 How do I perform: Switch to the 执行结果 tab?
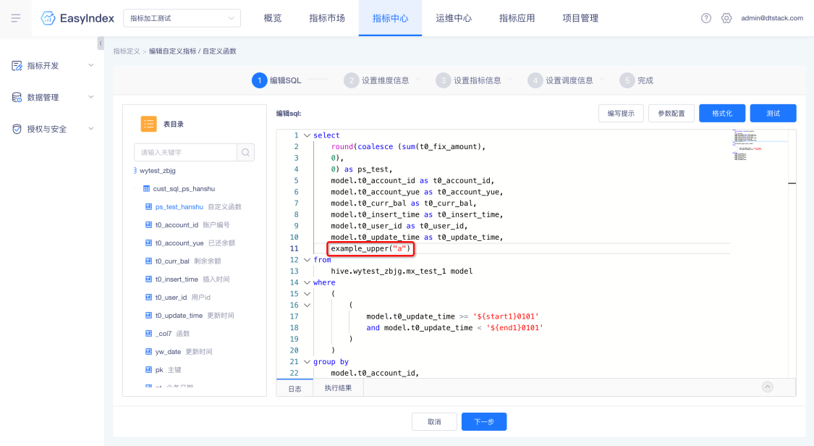pos(338,388)
